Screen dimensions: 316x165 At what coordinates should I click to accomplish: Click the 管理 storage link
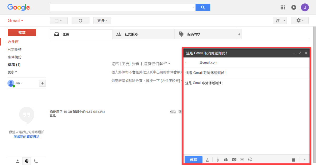(53, 115)
